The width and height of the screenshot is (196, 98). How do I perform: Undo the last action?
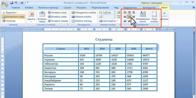click(16, 3)
